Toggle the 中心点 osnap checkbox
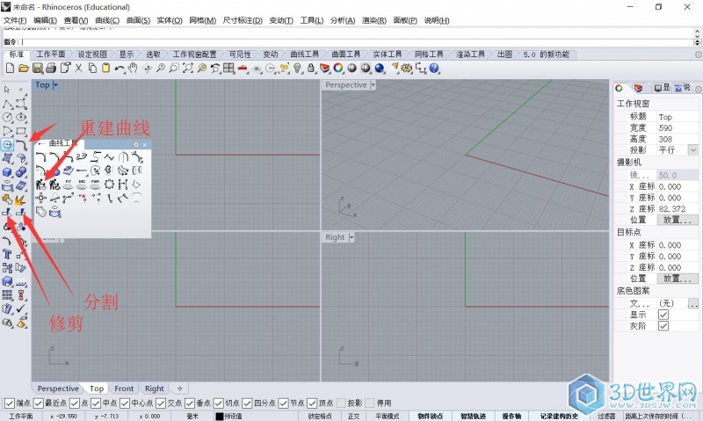 pyautogui.click(x=125, y=403)
